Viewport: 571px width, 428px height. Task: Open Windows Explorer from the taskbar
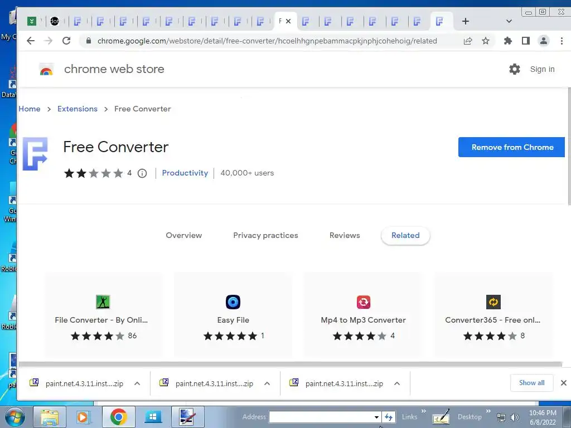(50, 417)
